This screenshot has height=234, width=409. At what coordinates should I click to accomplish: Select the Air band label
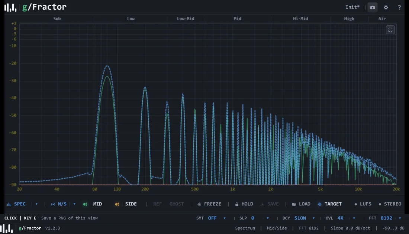382,19
